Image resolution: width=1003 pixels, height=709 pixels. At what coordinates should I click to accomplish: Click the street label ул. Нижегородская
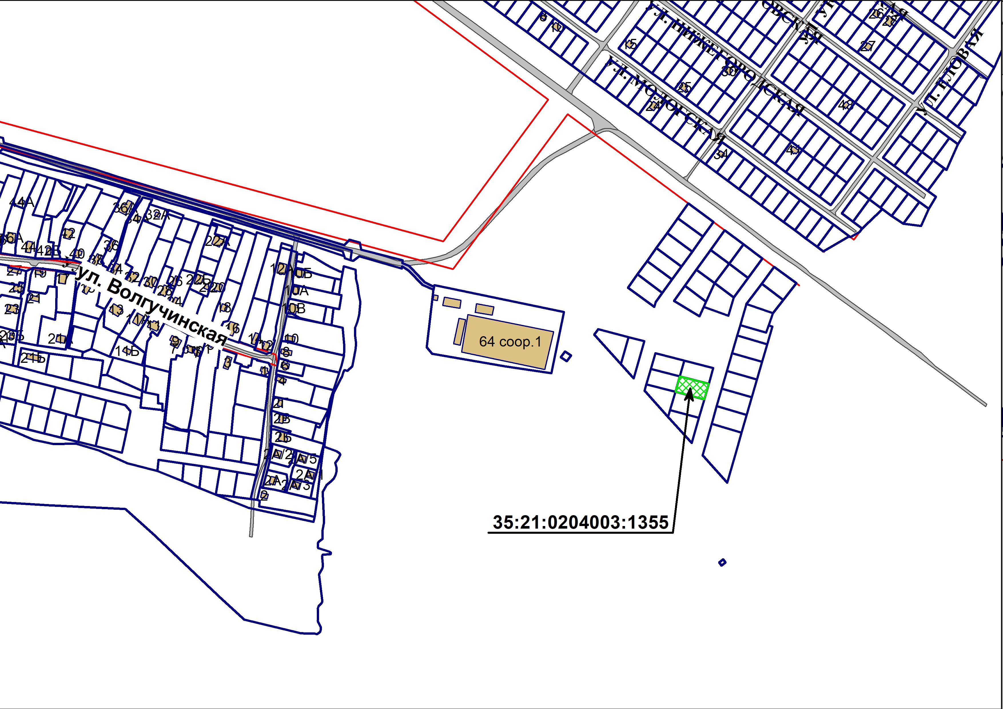pyautogui.click(x=725, y=59)
